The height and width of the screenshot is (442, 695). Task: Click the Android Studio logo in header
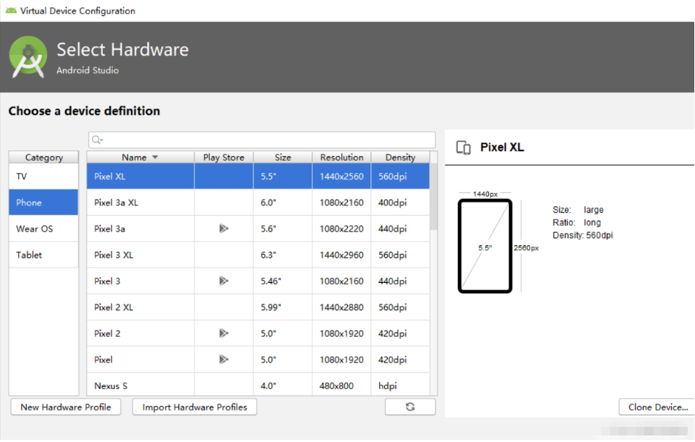28,57
